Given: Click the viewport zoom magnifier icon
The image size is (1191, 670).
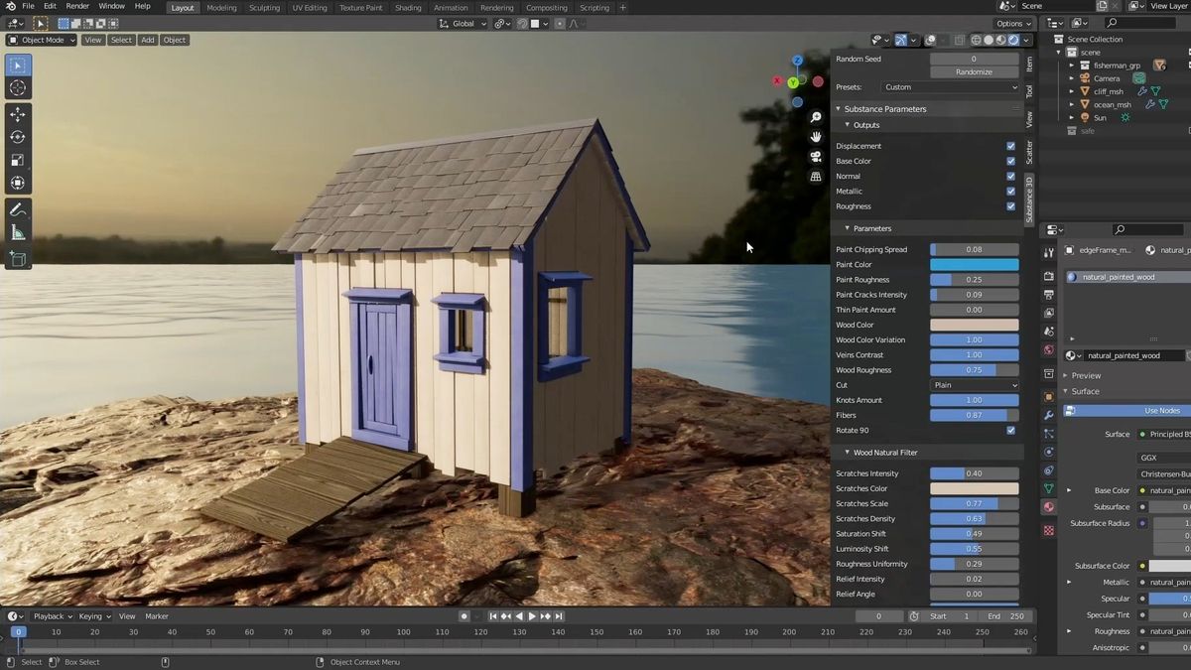Looking at the screenshot, I should (x=816, y=118).
